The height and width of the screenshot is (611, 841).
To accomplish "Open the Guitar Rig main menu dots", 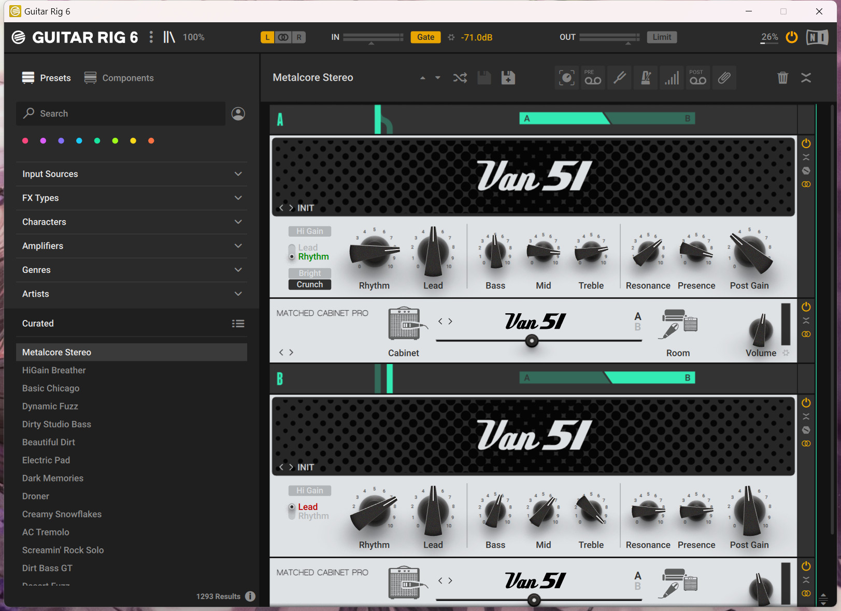I will (151, 37).
